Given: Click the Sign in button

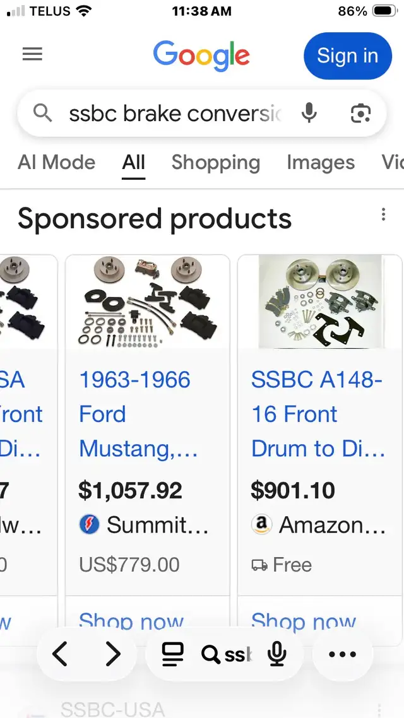Looking at the screenshot, I should tap(347, 56).
